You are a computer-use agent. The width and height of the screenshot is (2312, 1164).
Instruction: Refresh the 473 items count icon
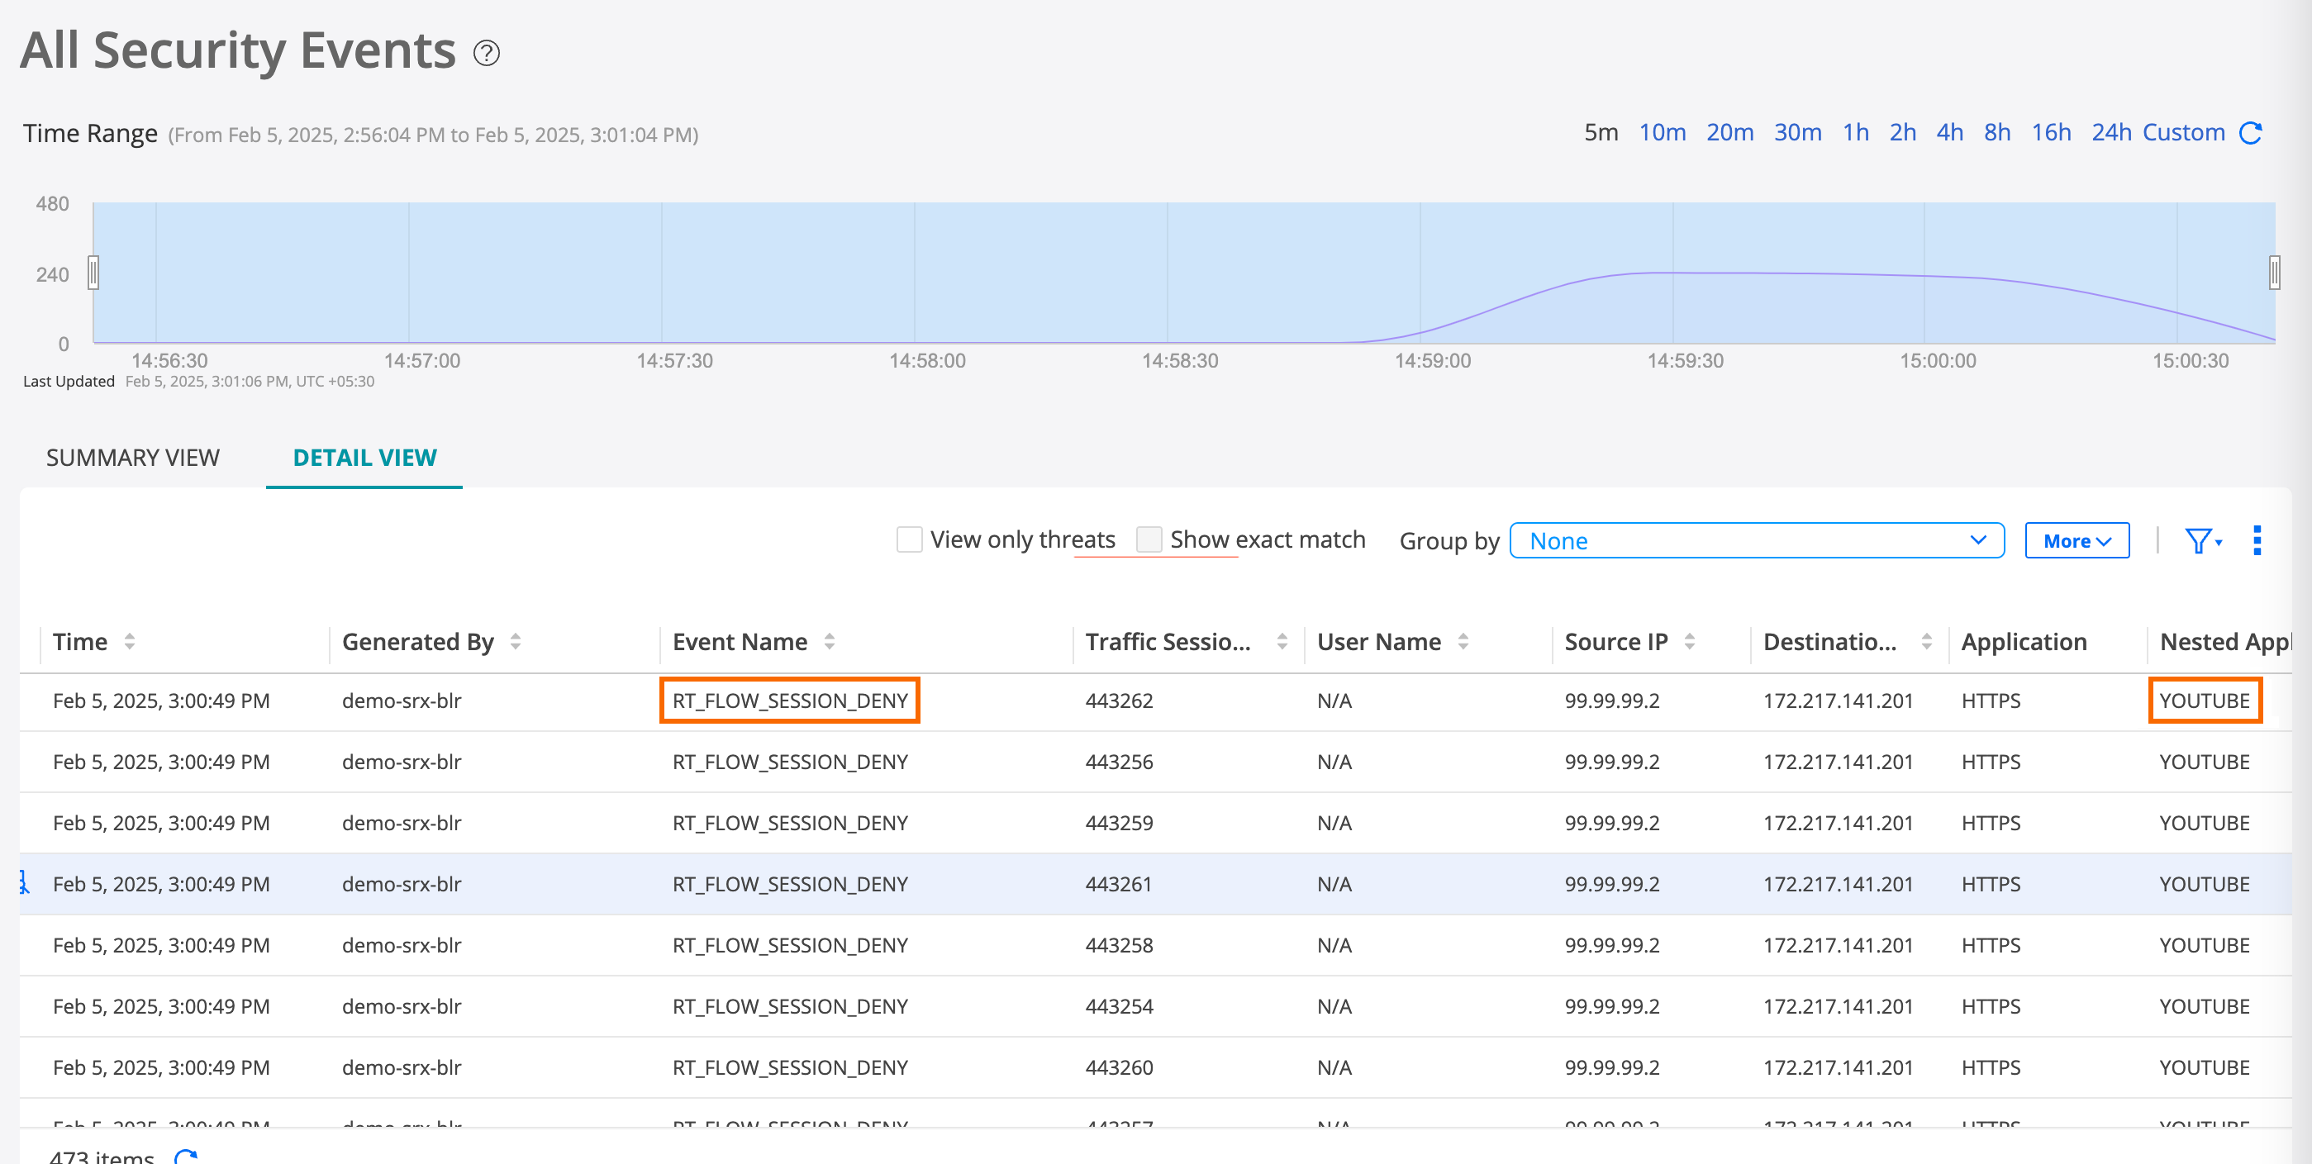(x=186, y=1156)
